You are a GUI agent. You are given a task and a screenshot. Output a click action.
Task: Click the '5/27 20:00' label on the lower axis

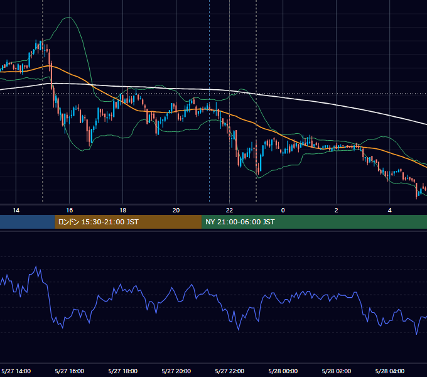176,371
